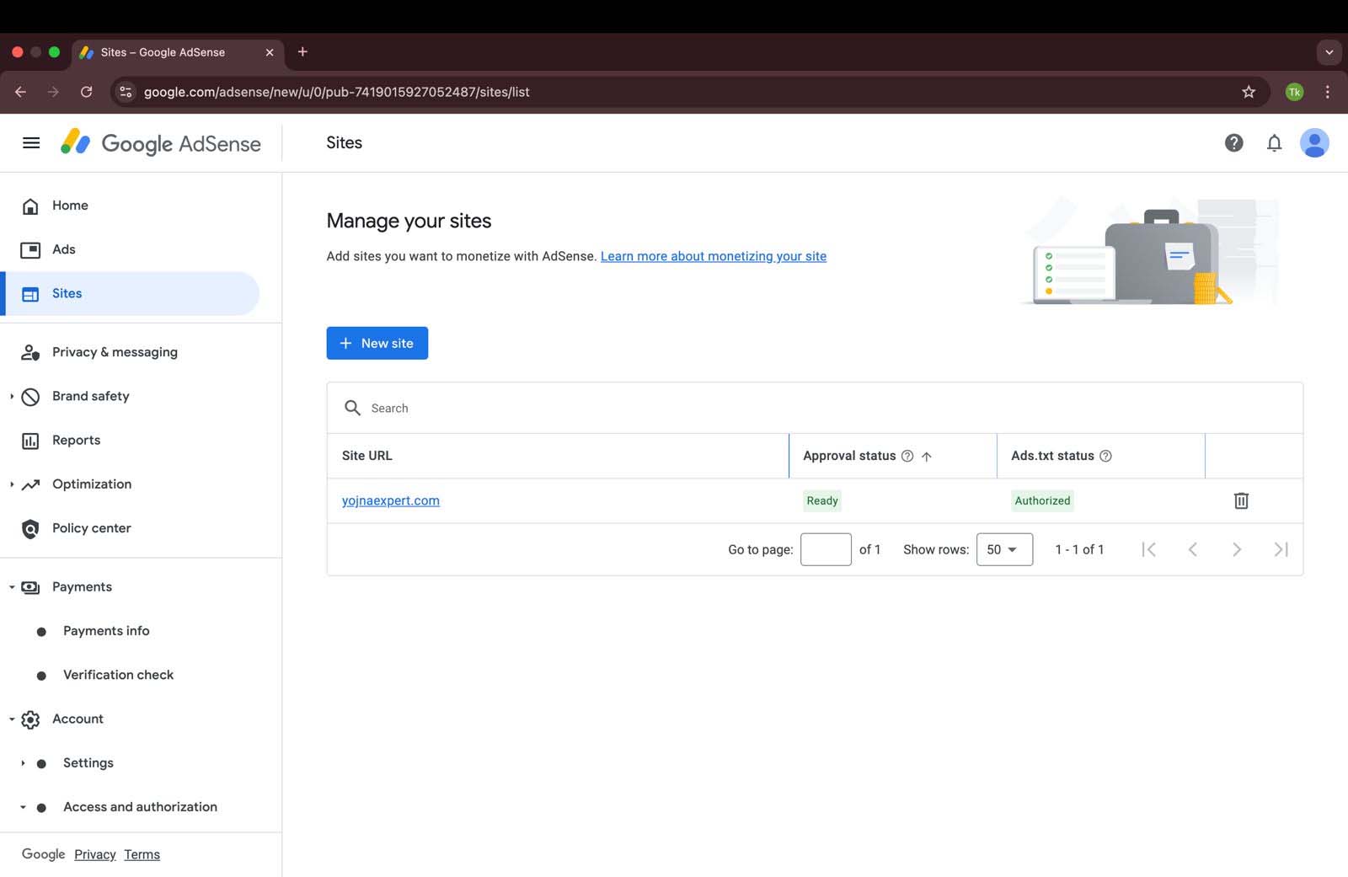Click the Account gear icon
The width and height of the screenshot is (1348, 877).
(30, 719)
